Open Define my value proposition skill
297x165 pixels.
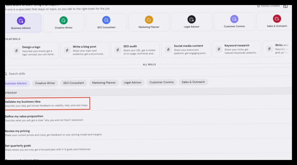(x=148, y=118)
